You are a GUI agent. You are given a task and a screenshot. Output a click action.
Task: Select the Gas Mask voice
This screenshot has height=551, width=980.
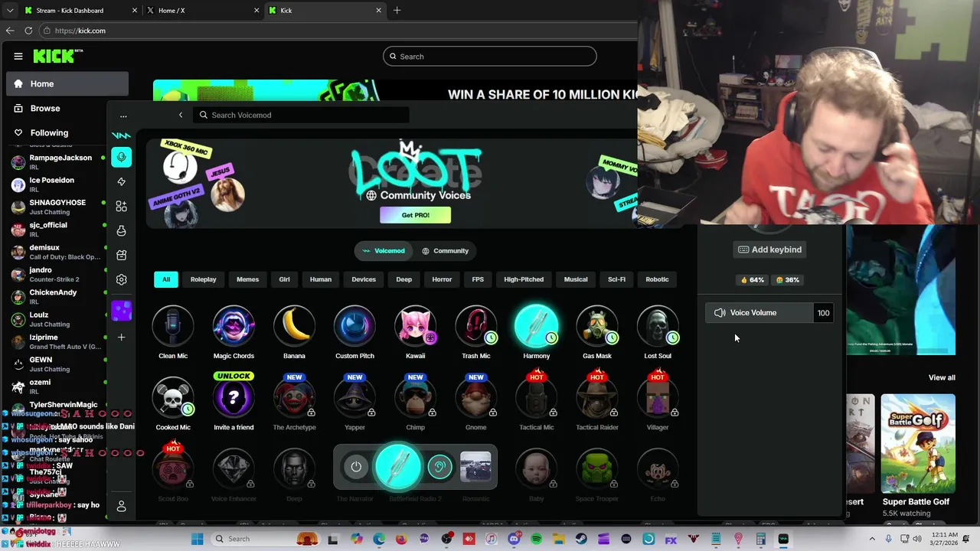click(x=597, y=327)
